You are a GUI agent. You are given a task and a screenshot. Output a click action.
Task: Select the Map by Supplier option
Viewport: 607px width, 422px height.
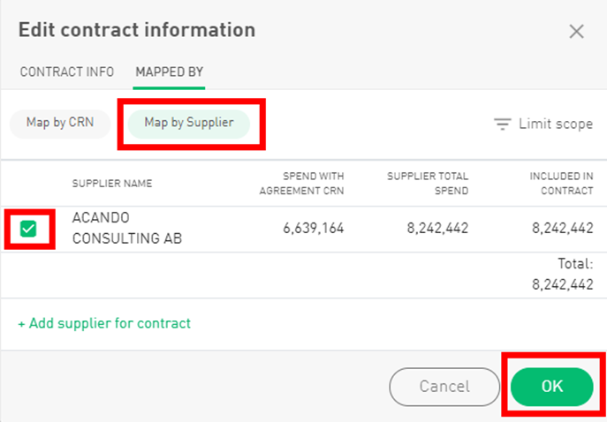189,123
